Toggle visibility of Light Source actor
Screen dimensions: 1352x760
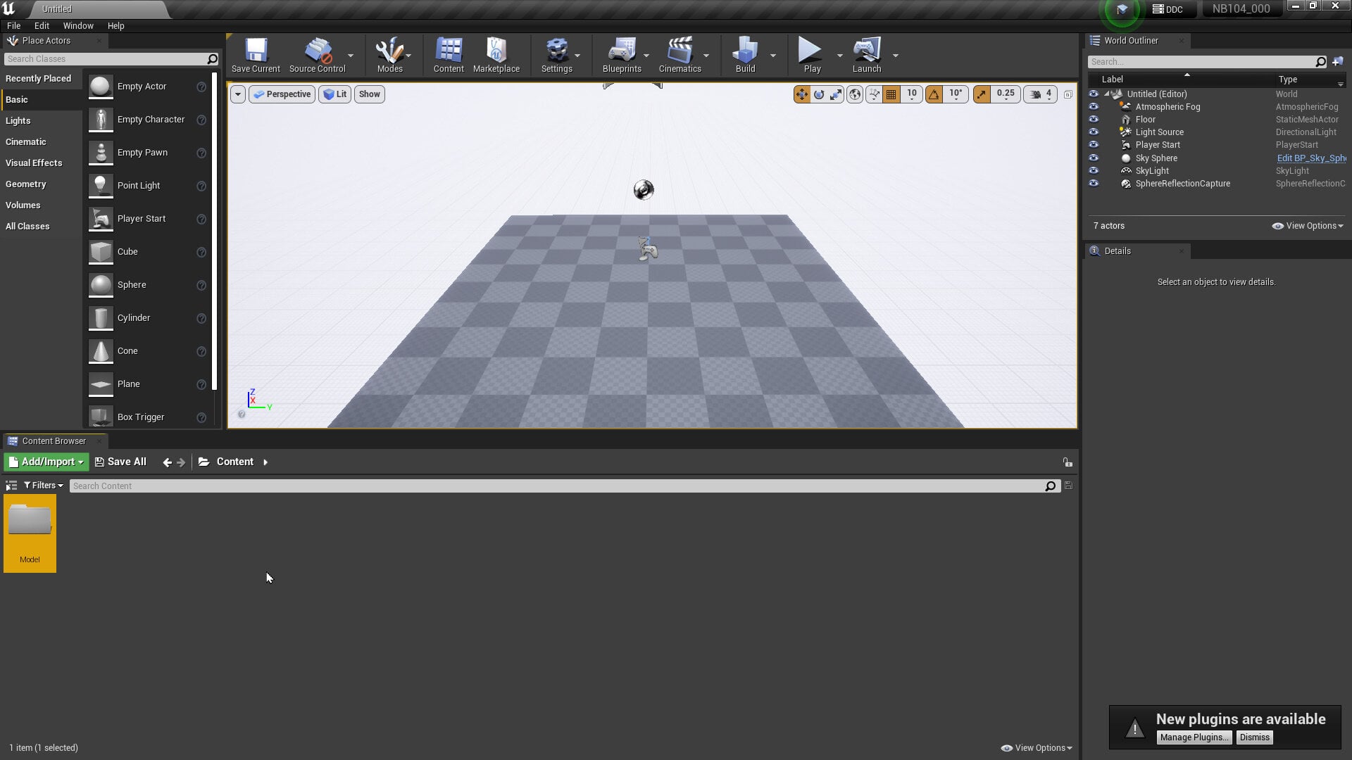pos(1094,132)
